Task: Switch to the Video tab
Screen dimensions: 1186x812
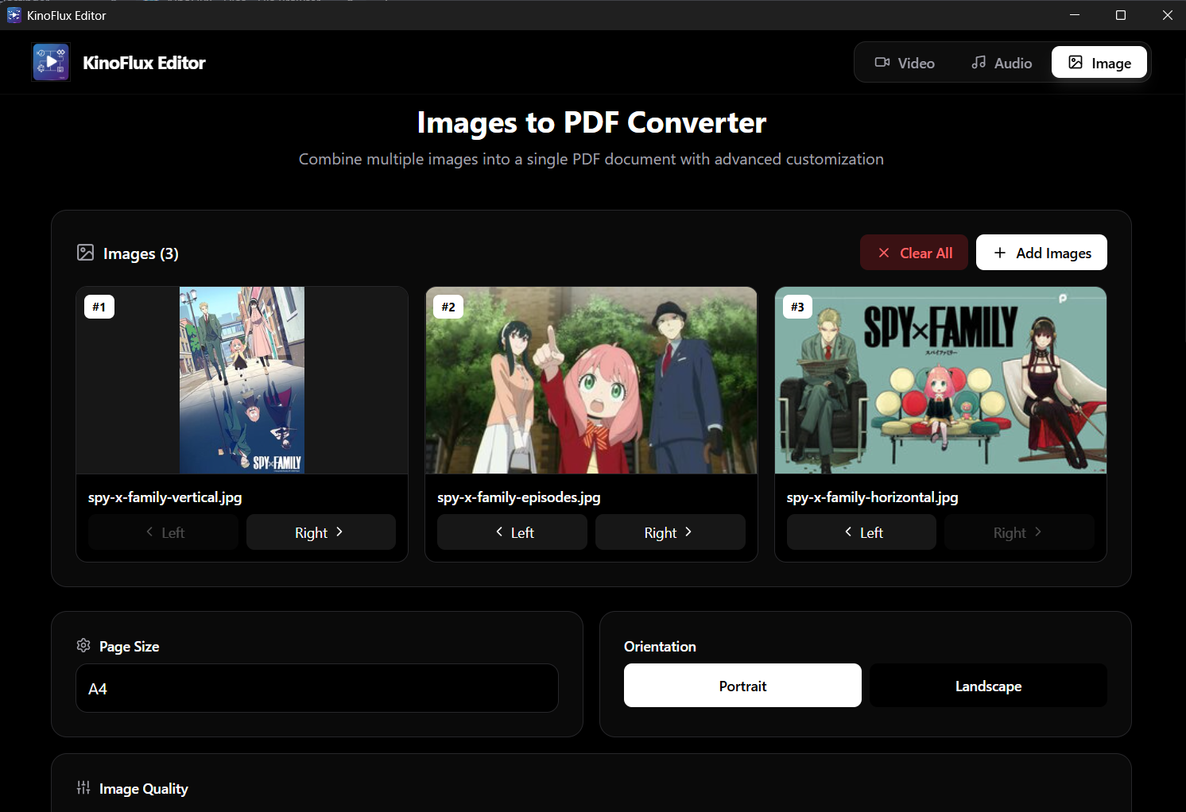Action: coord(905,63)
